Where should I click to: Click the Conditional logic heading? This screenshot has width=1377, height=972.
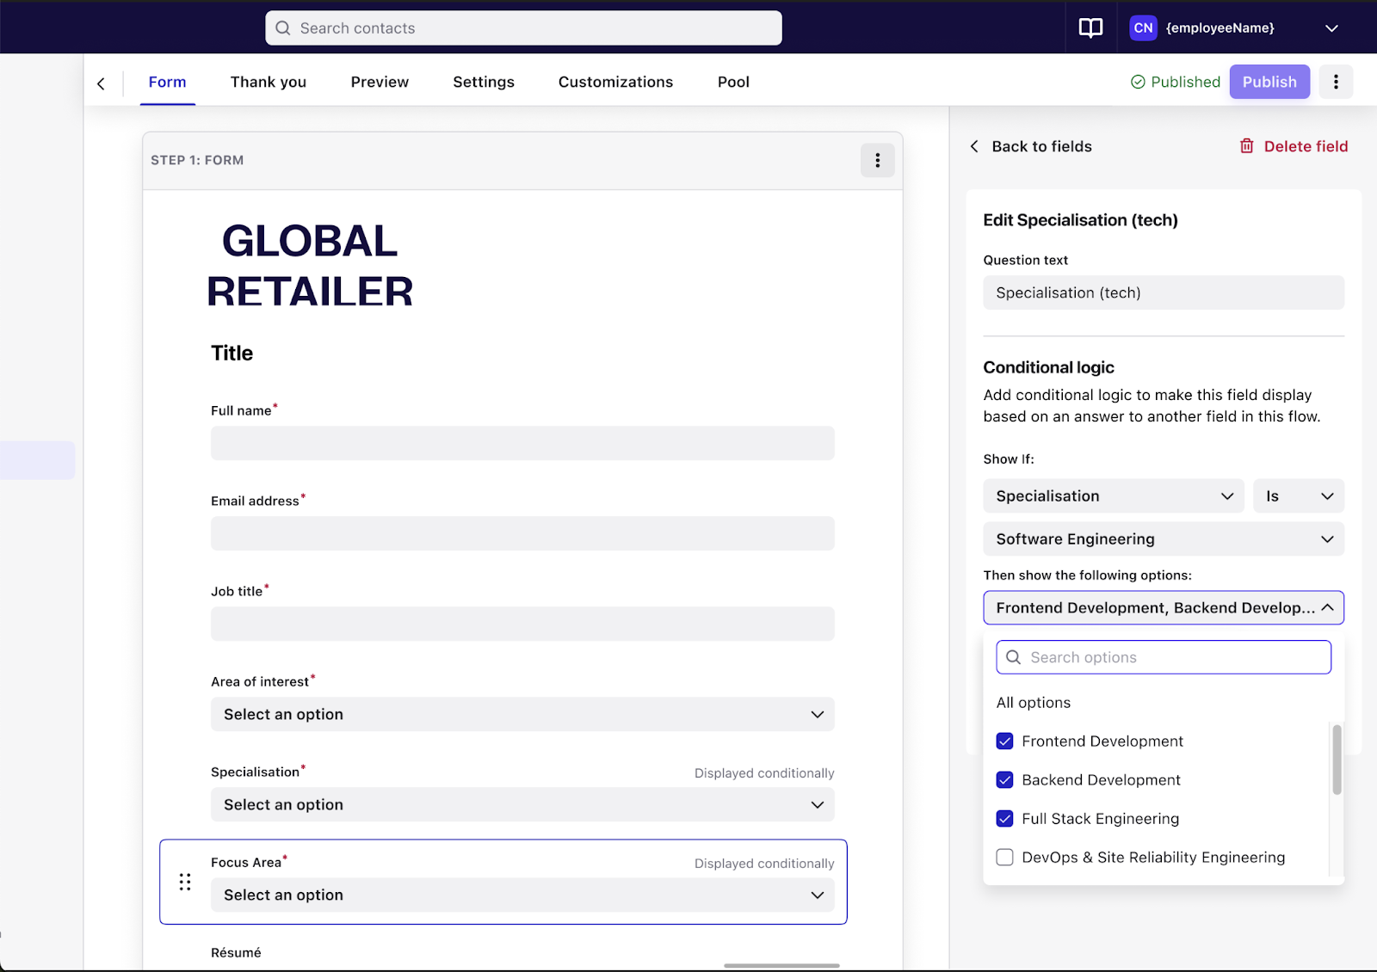coord(1048,367)
